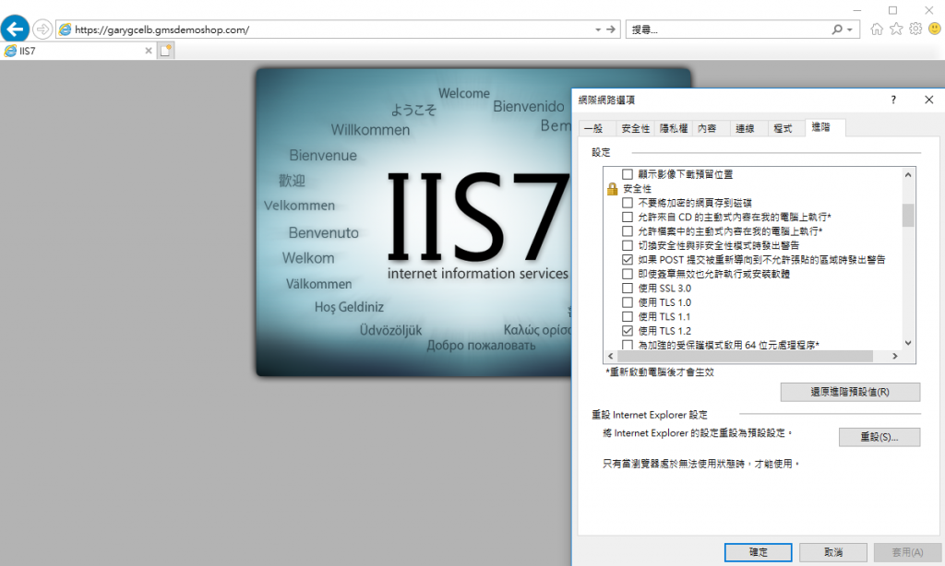Viewport: 945px width, 566px height.
Task: Click the 取消 button
Action: click(x=833, y=552)
